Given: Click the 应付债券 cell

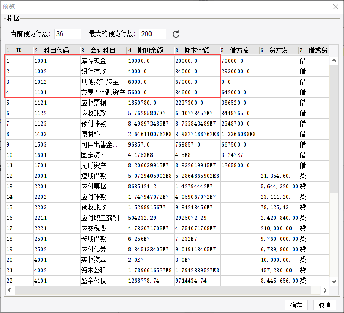Looking at the screenshot, I should (x=103, y=249).
